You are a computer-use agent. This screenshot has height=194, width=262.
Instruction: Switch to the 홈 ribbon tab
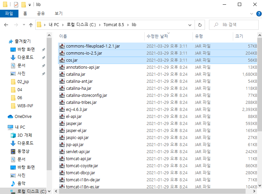click(x=25, y=13)
